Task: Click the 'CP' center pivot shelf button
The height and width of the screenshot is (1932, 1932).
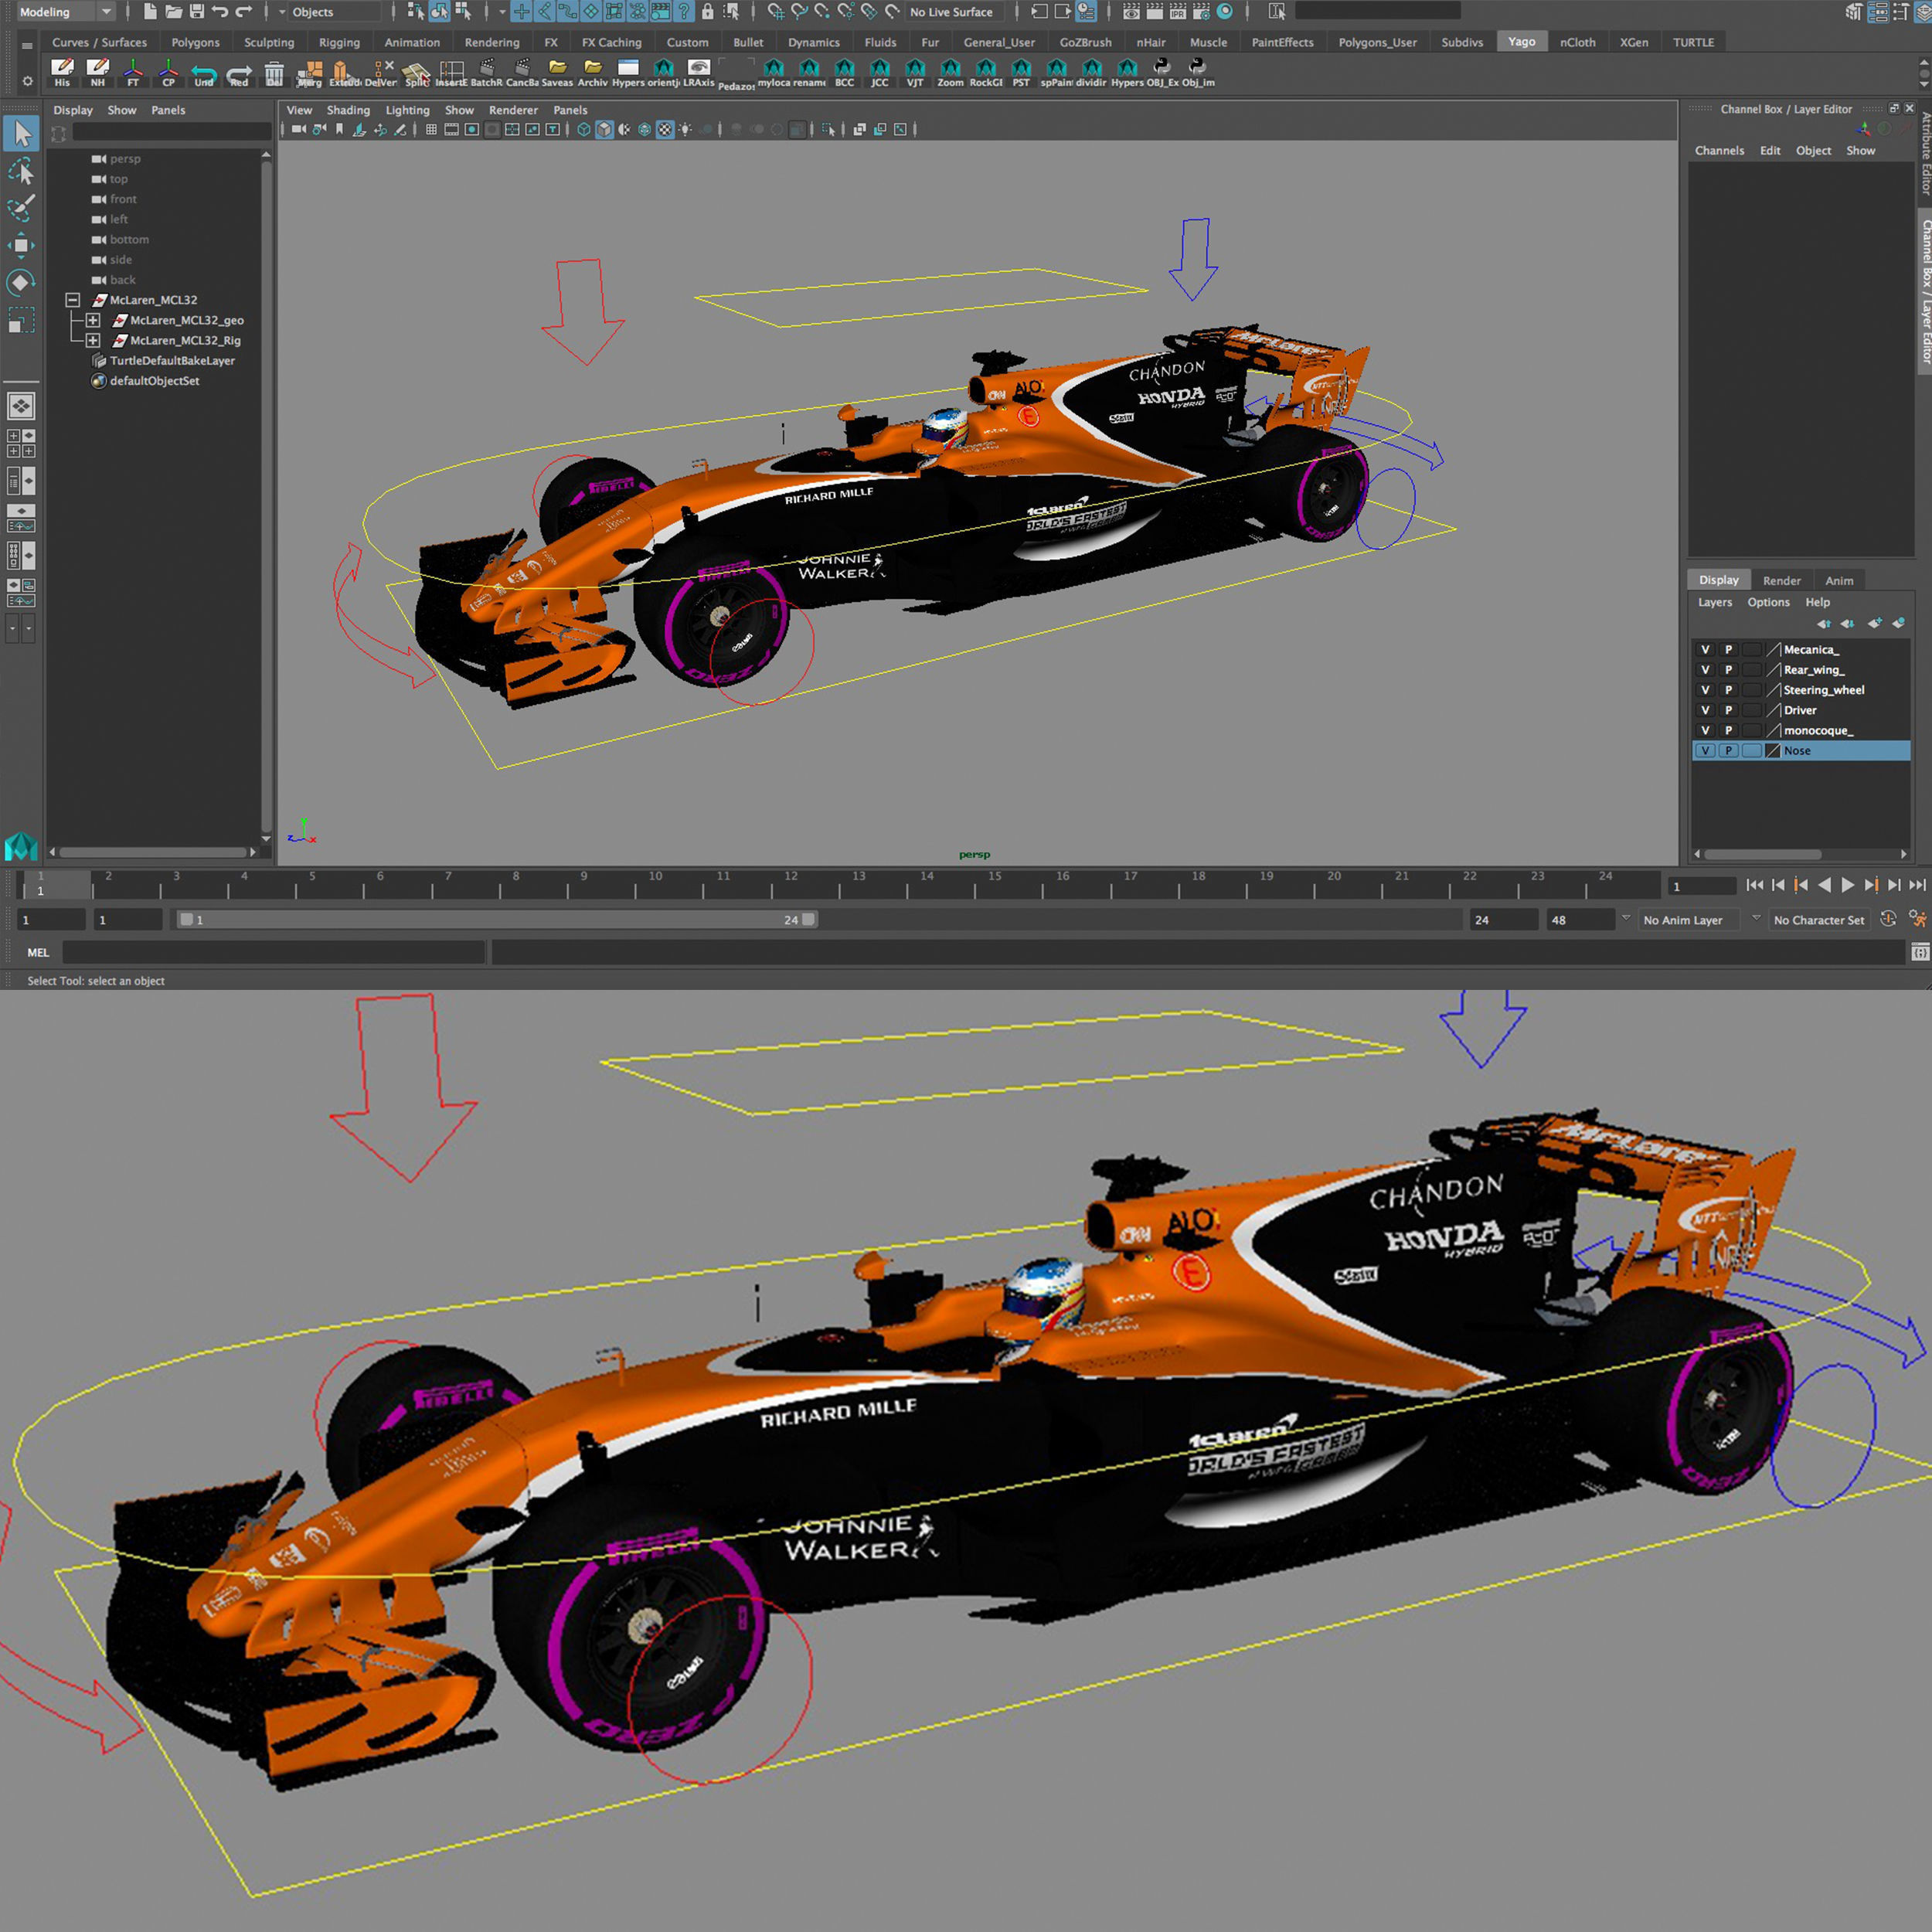Action: [x=168, y=72]
